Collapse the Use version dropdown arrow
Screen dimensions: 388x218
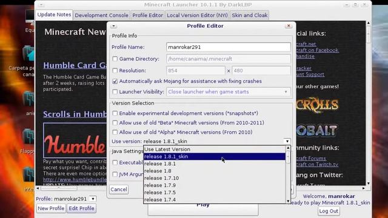click(x=287, y=141)
